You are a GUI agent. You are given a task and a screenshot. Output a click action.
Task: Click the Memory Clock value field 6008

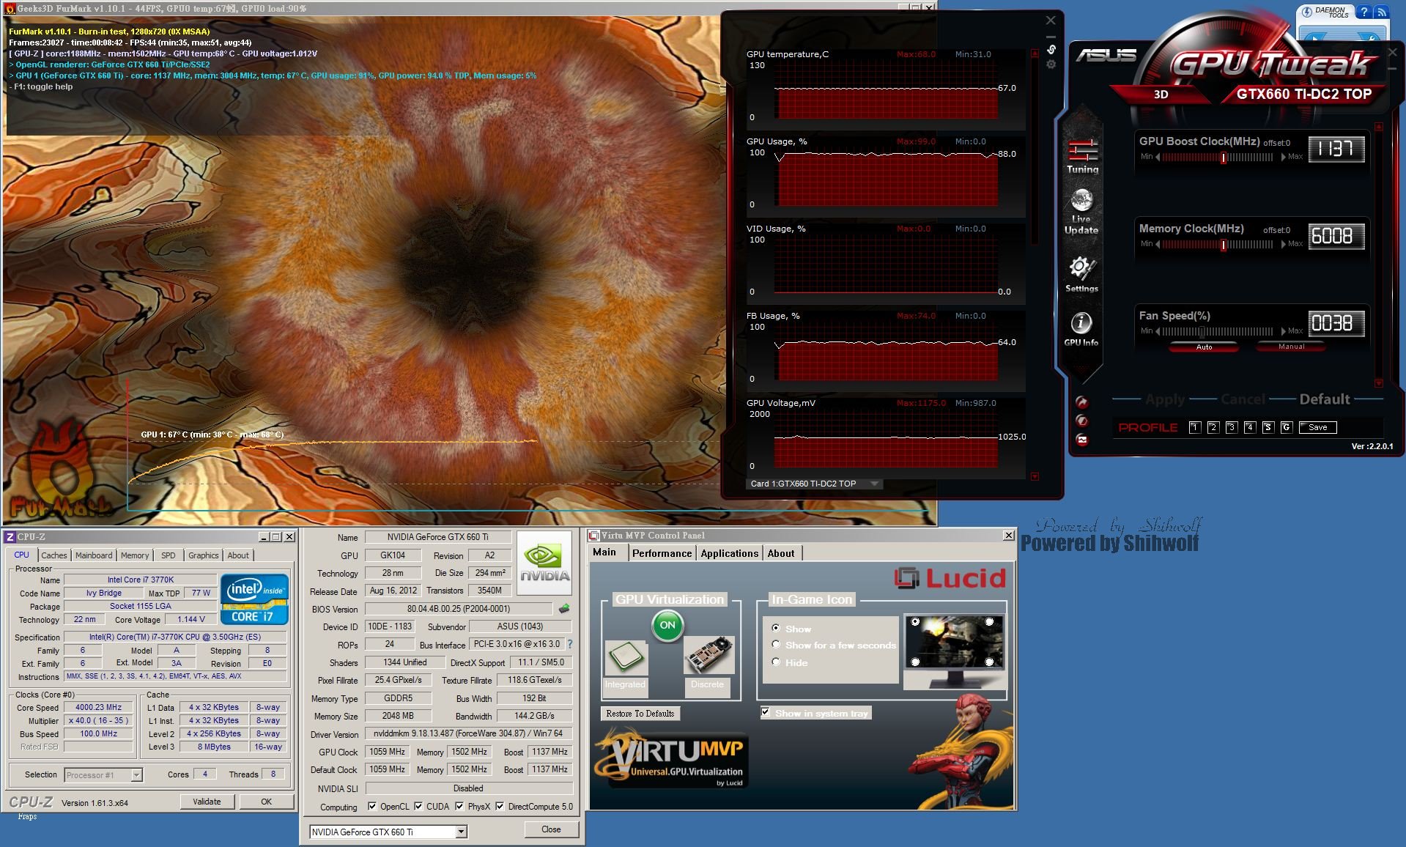tap(1336, 236)
